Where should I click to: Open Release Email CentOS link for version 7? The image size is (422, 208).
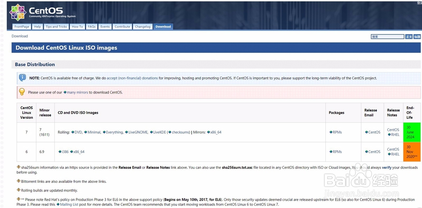[374, 132]
